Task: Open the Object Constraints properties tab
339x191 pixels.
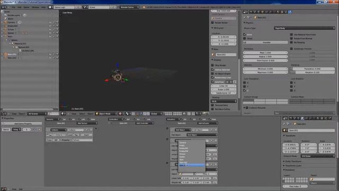Action: (x=267, y=12)
